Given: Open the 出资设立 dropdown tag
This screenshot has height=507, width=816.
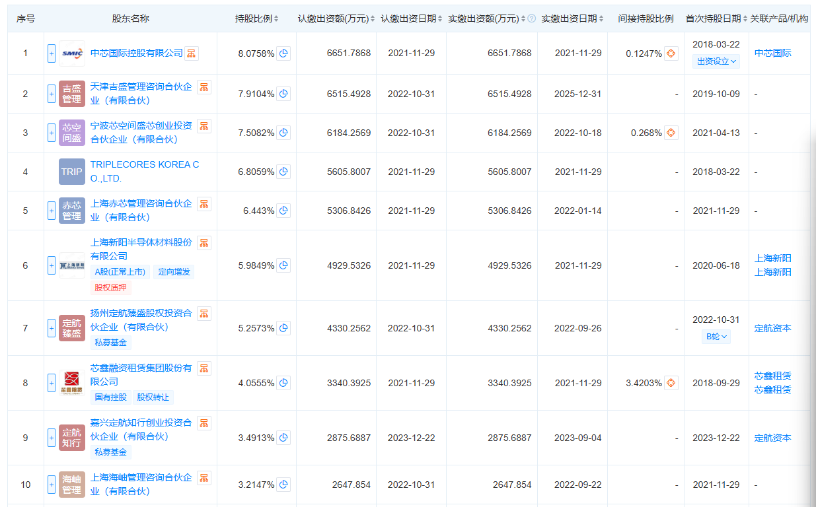Looking at the screenshot, I should click(x=716, y=61).
